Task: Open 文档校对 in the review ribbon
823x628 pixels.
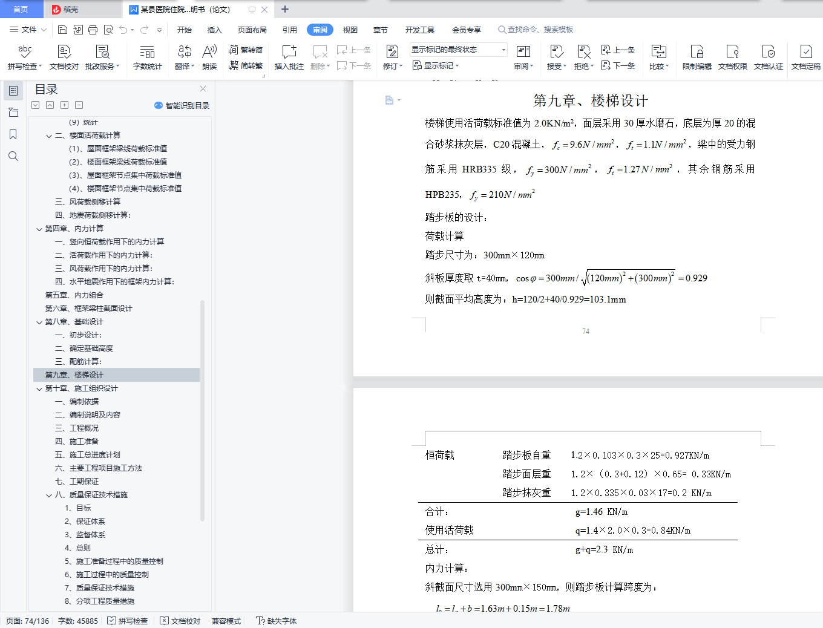Action: tap(64, 57)
